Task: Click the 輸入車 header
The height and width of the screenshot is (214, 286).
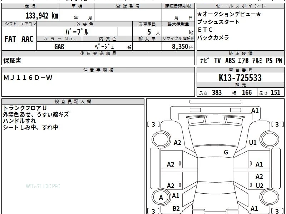Action: tap(147, 39)
